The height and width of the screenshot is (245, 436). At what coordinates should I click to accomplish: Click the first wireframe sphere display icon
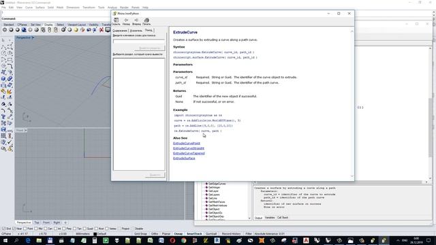point(5,30)
